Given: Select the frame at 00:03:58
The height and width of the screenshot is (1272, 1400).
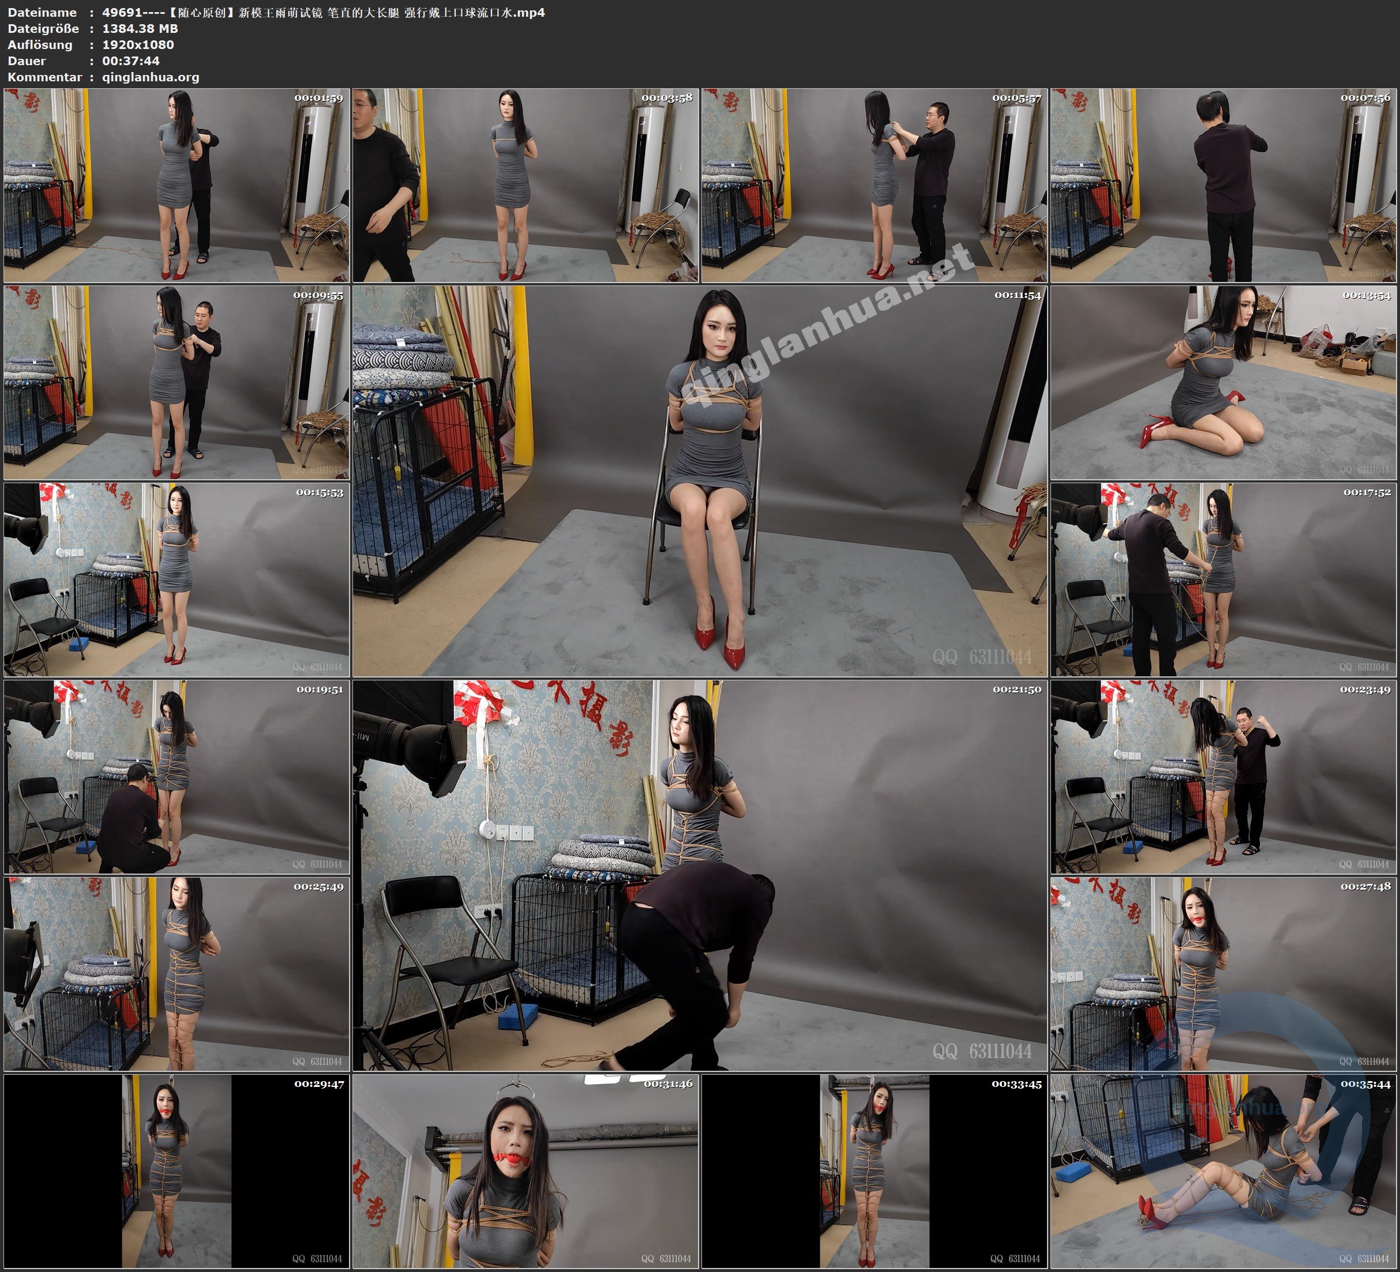Looking at the screenshot, I should 525,186.
